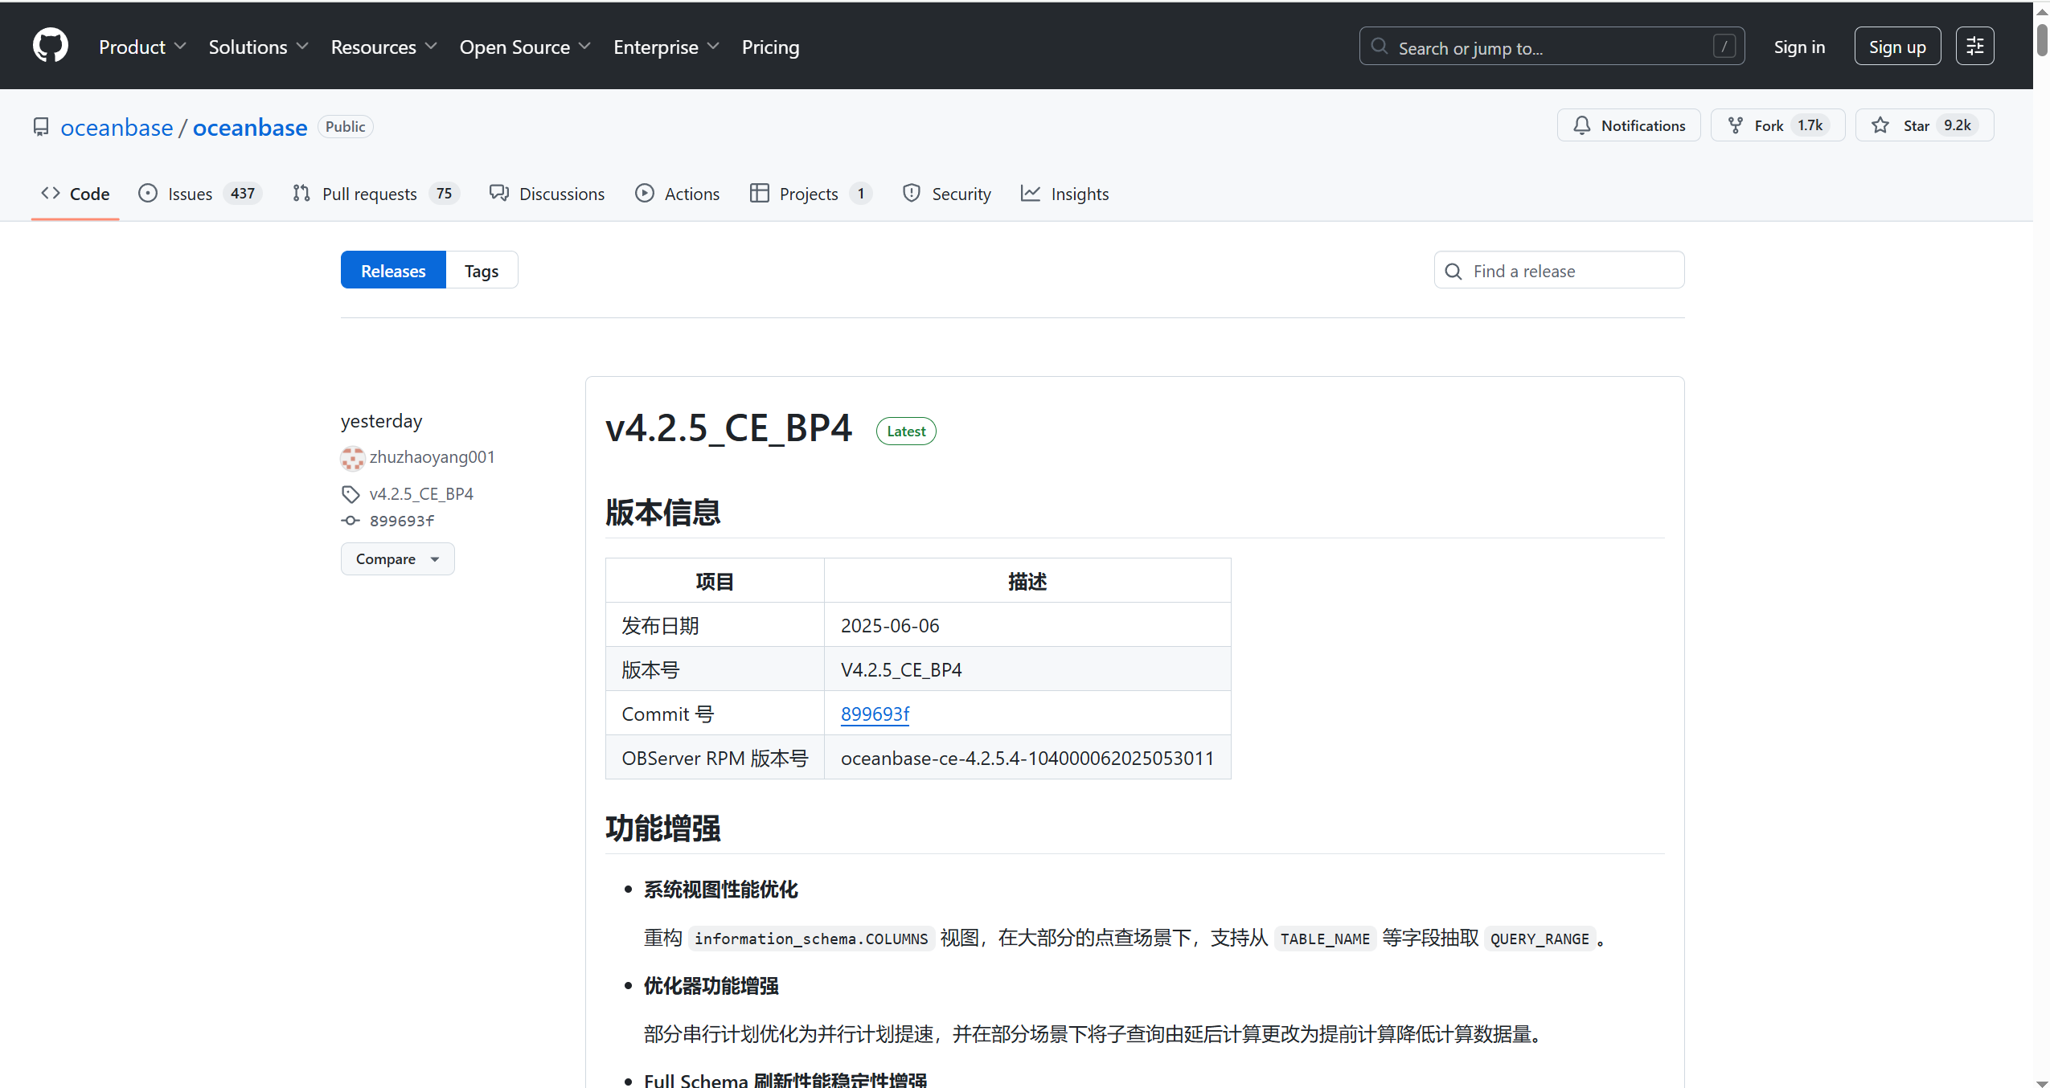
Task: Open the notifications bell icon
Action: [1582, 125]
